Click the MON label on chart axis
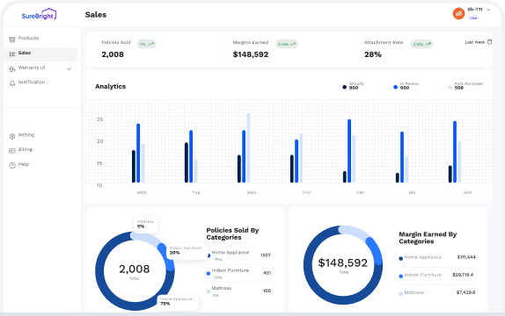Viewport: 505px width, 316px height. (x=142, y=192)
